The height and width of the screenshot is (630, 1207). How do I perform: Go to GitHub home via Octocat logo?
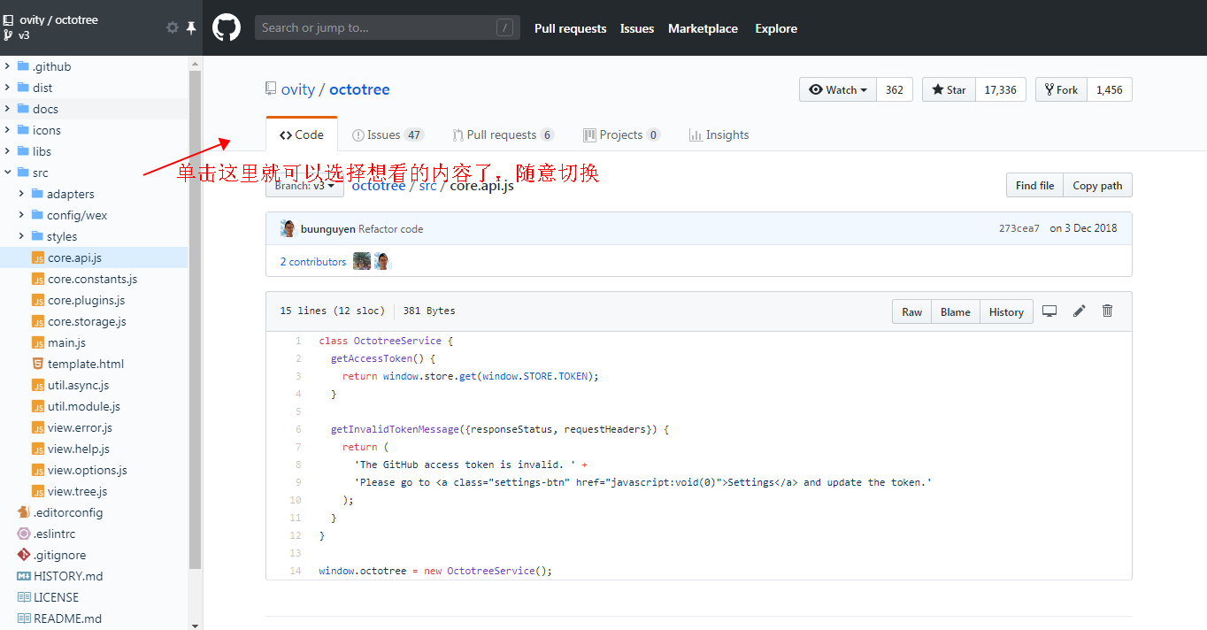227,27
